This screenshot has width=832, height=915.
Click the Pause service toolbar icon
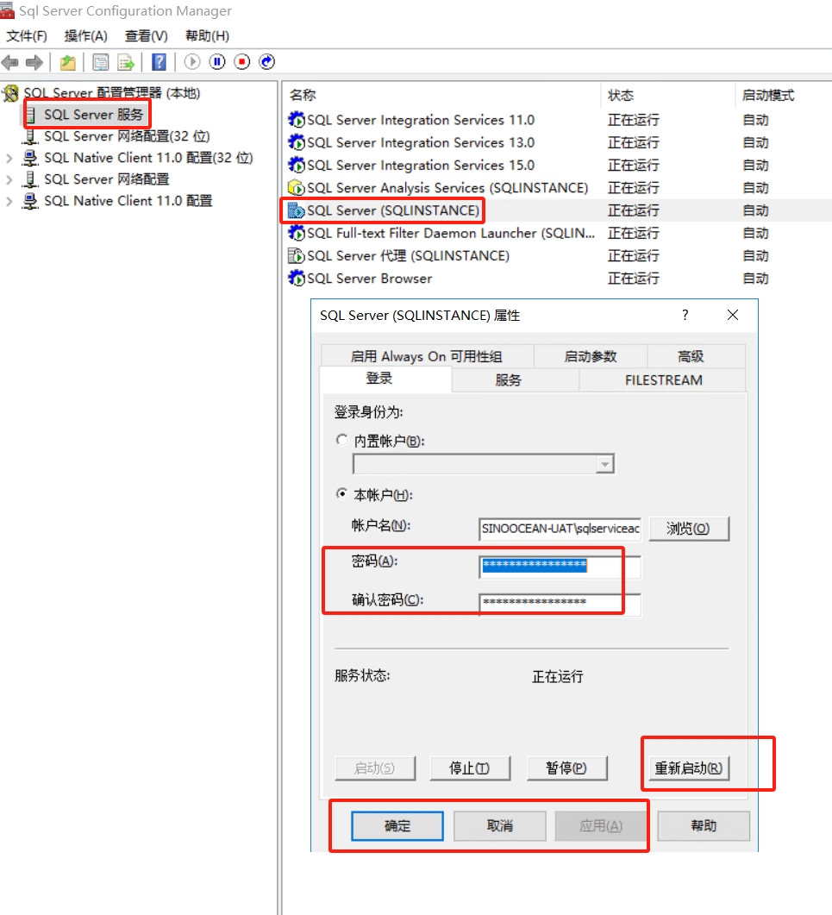click(x=217, y=62)
